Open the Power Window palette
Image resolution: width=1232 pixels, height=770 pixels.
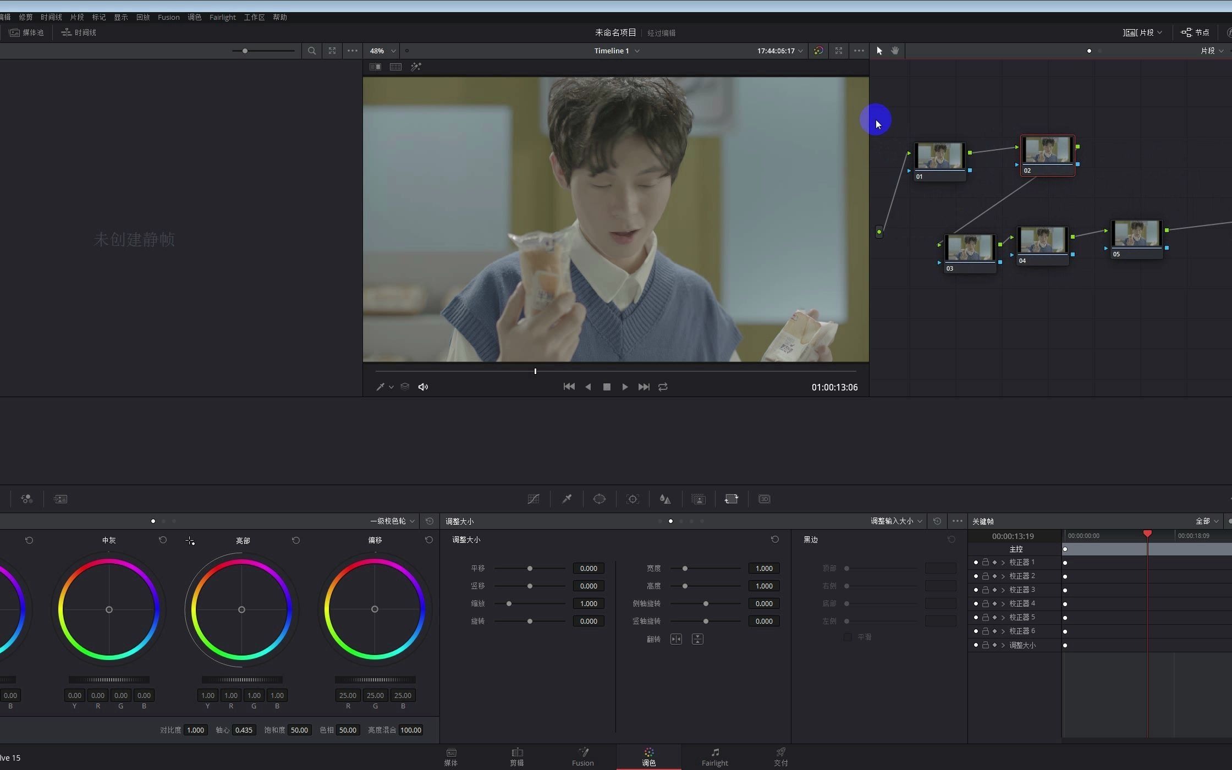[x=599, y=499]
